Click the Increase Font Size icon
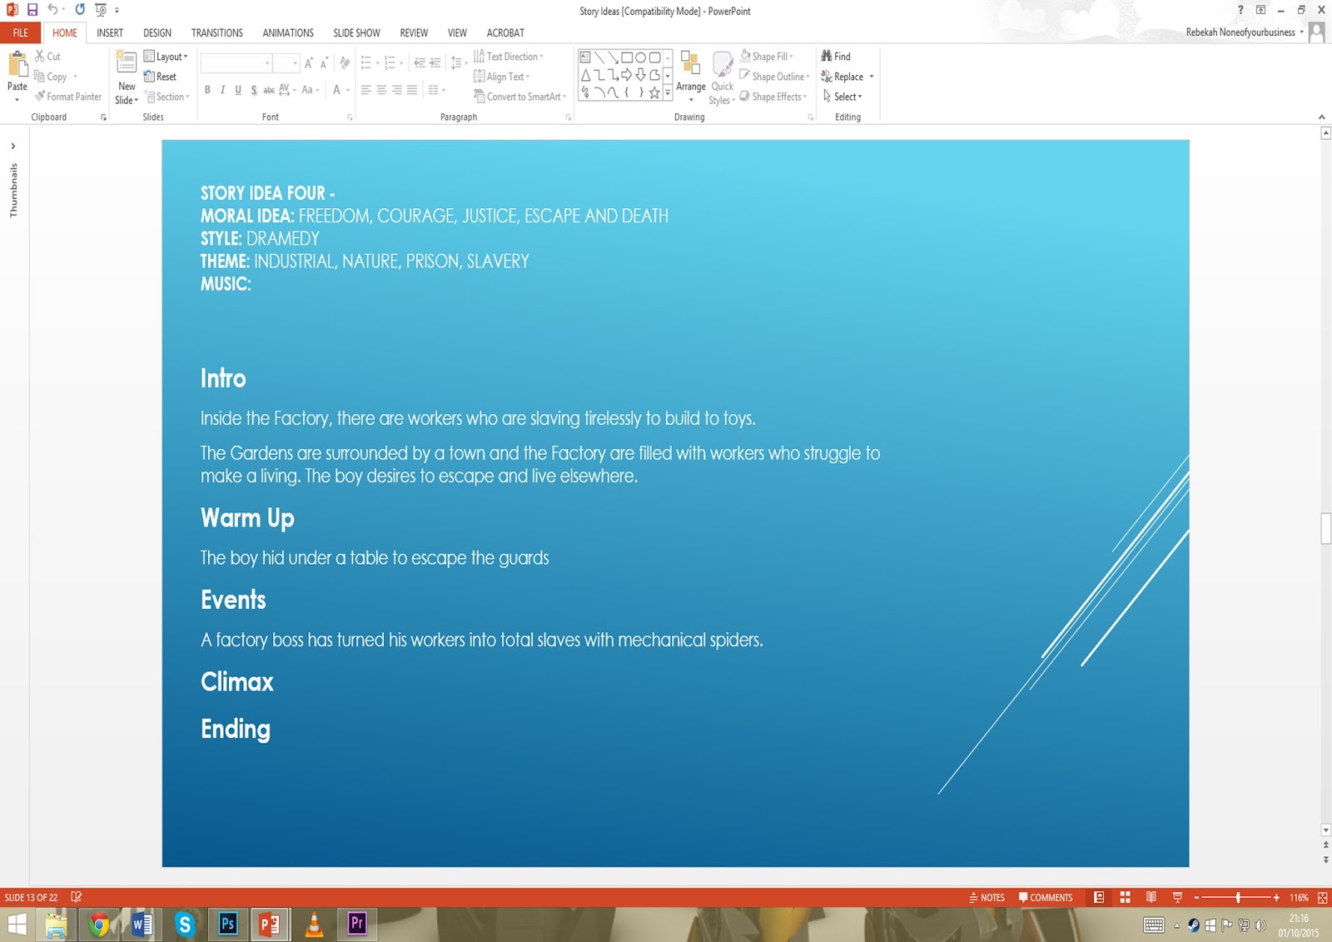The image size is (1332, 942). [309, 63]
